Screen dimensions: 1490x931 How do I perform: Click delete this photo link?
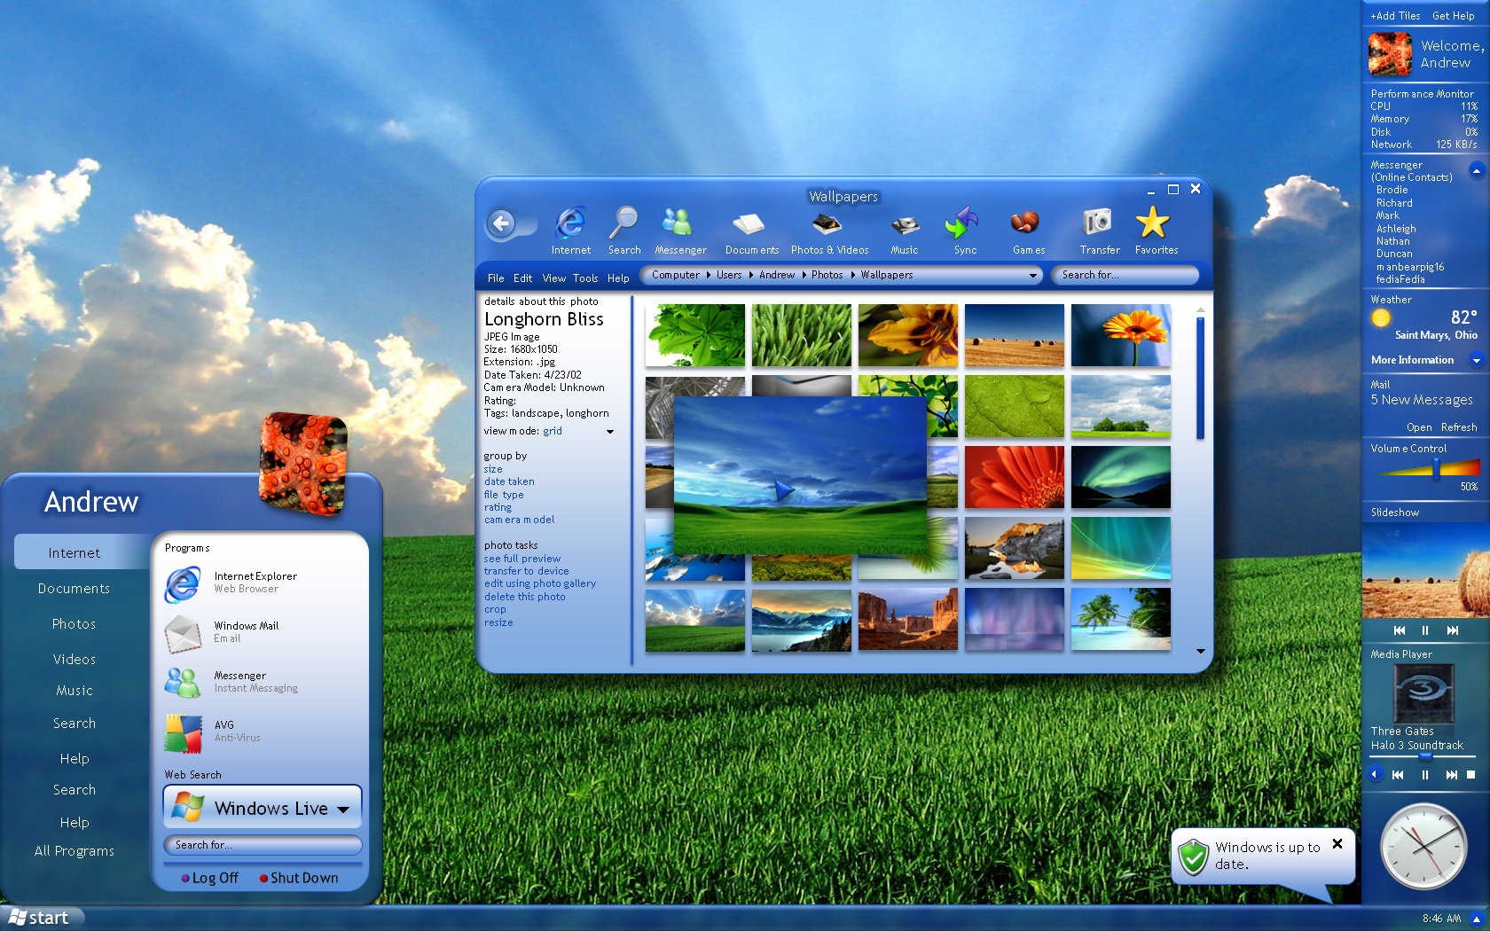[x=525, y=597]
